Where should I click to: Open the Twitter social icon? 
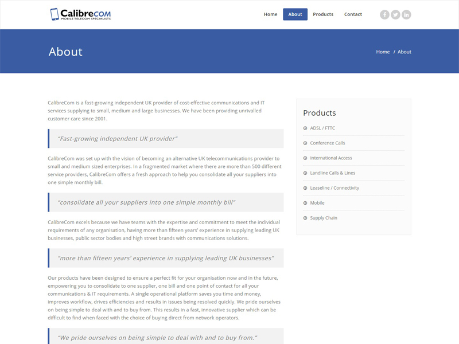395,15
